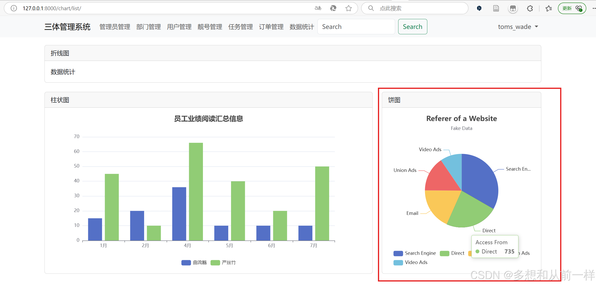596x285 pixels.
Task: Open the favorites list icon
Action: pos(548,8)
